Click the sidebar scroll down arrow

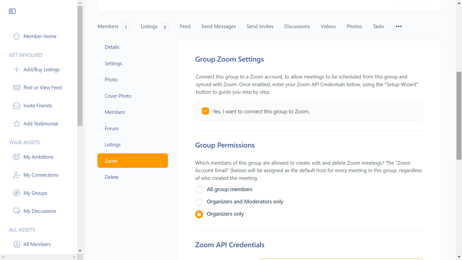(80, 251)
